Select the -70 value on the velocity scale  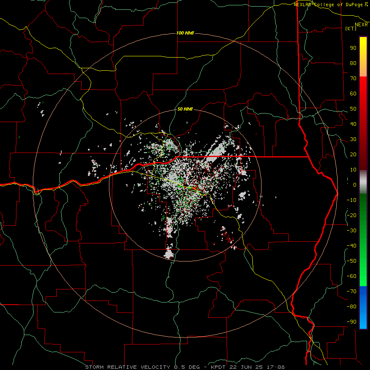coord(351,291)
